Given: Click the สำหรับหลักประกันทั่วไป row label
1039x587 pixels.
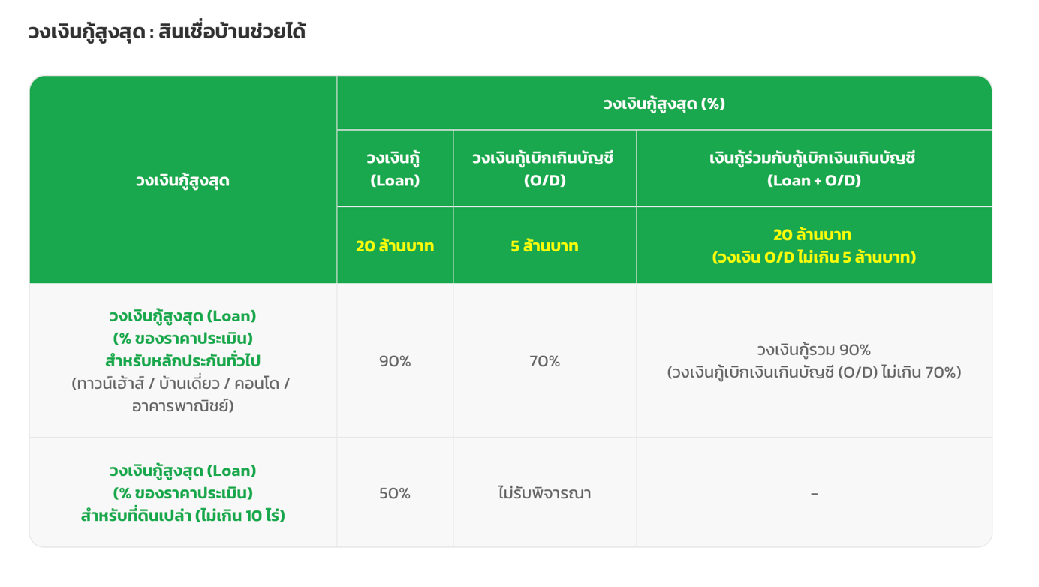Looking at the screenshot, I should click(x=183, y=361).
